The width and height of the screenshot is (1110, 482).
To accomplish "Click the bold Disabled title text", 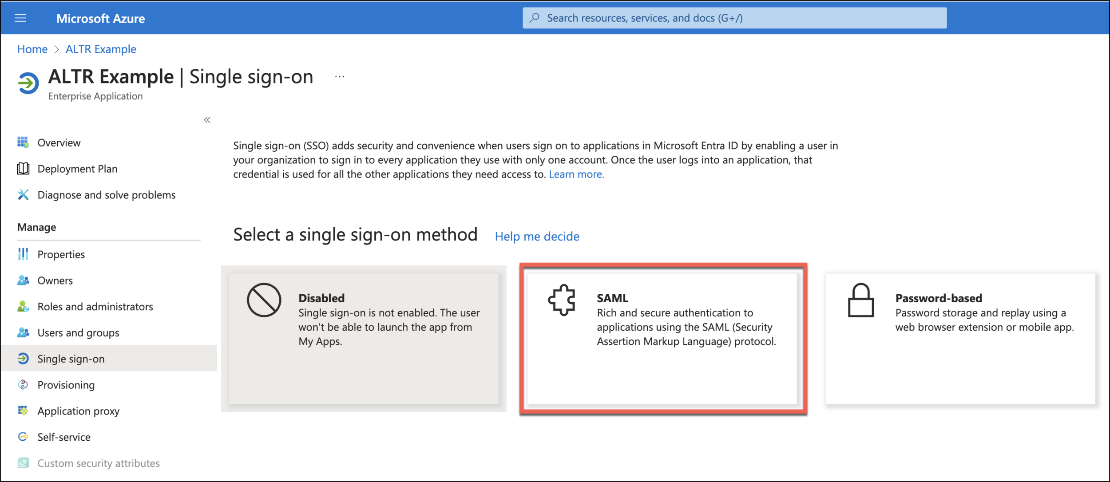I will click(321, 298).
